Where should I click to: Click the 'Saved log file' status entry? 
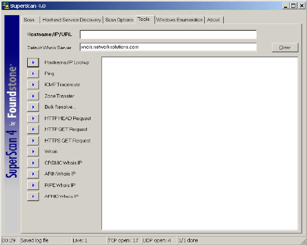pos(46,240)
